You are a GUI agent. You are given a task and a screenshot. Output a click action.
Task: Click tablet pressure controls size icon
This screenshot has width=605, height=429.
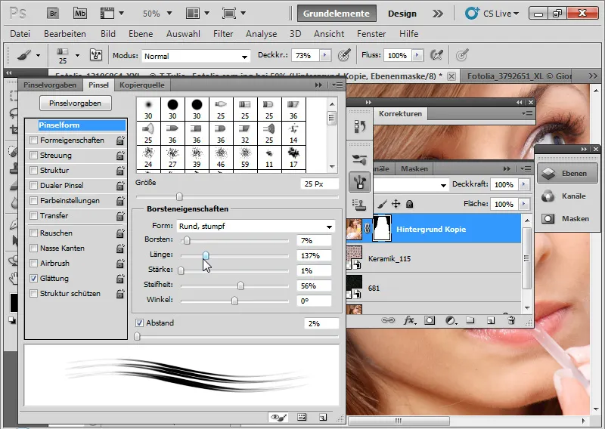click(x=462, y=55)
